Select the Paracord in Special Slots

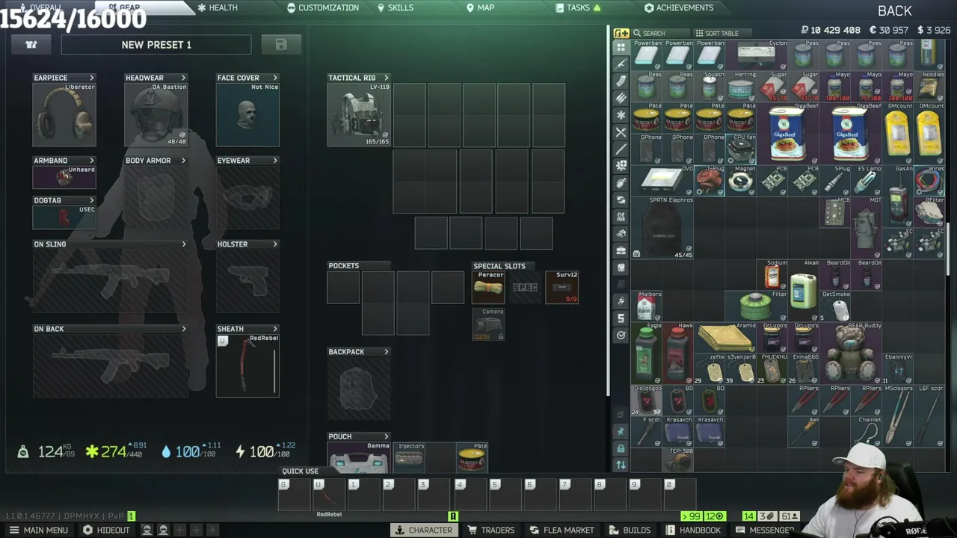[x=488, y=288]
